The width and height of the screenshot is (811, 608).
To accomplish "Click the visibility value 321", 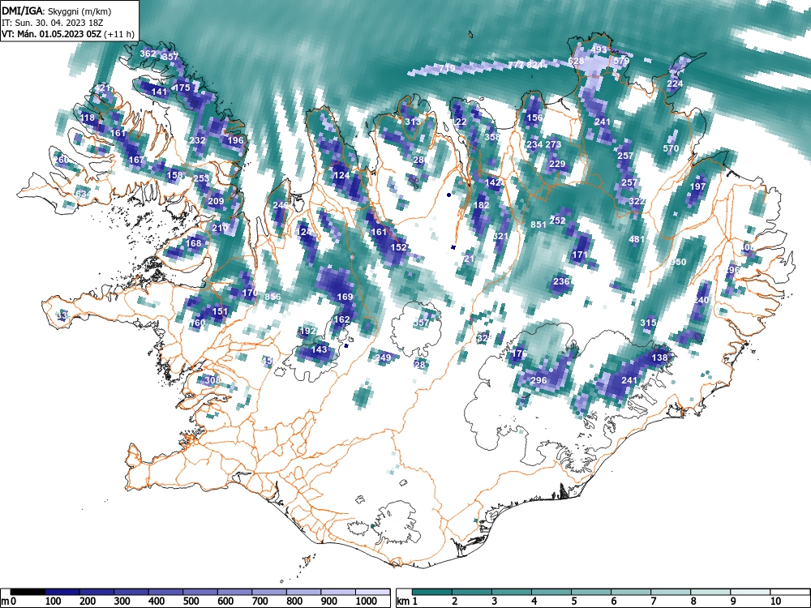I will click(x=500, y=236).
